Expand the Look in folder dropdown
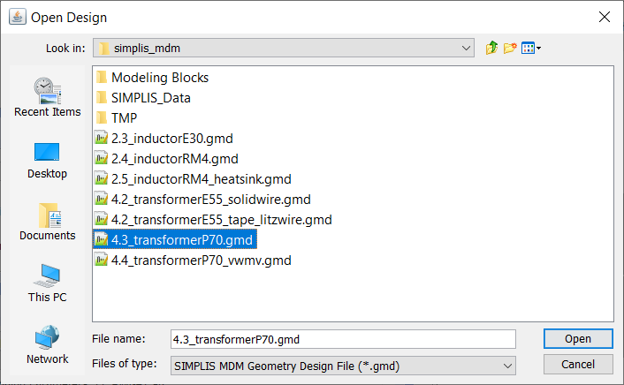Screen dimensions: 624x385 [466, 48]
